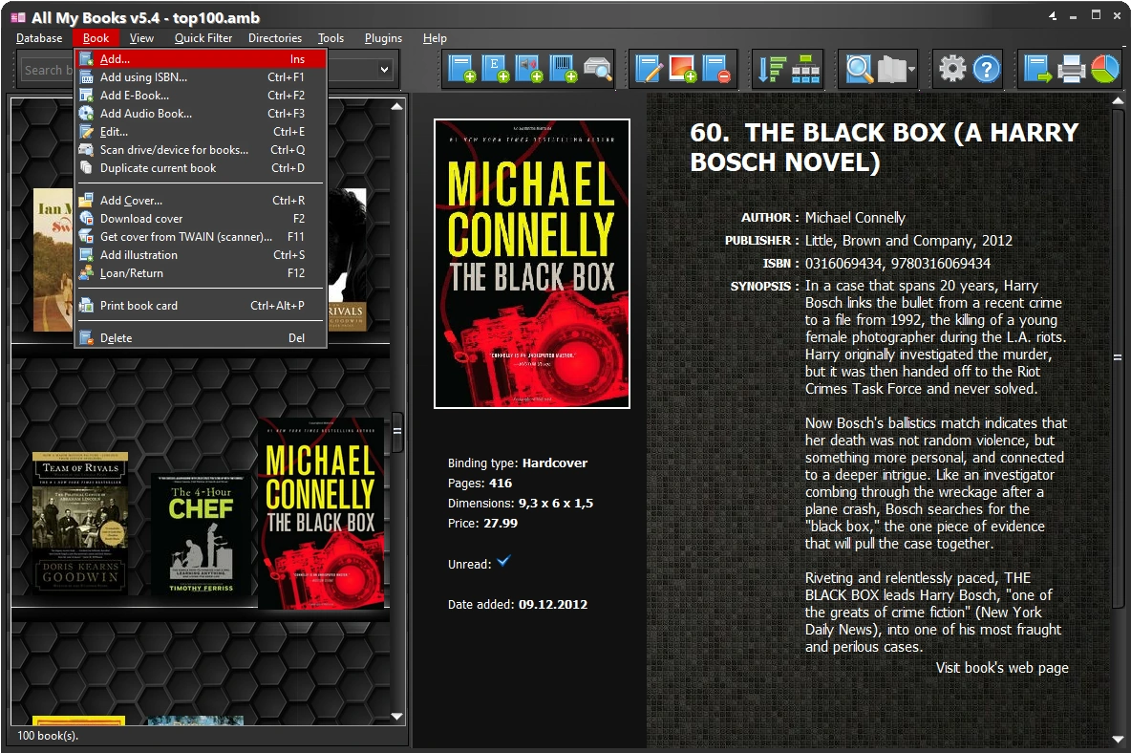Screen dimensions: 1131x753
Task: Click the Add E-Book toolbar icon
Action: [x=495, y=69]
